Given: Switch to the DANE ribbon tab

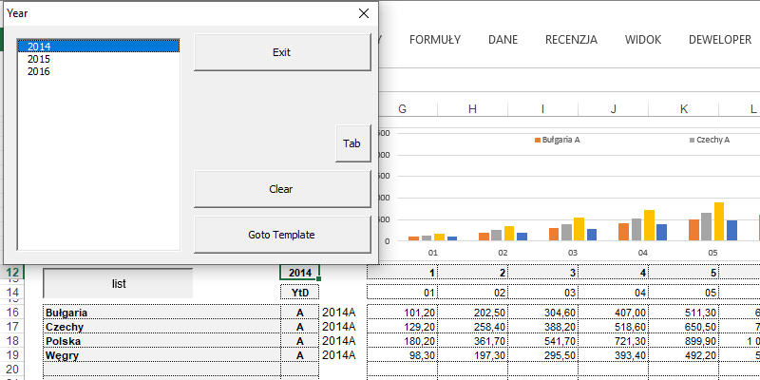Looking at the screenshot, I should coord(503,40).
